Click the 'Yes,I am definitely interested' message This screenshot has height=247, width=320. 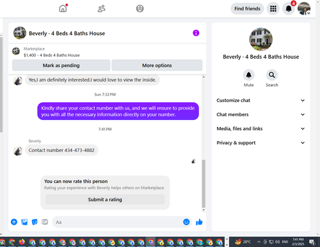pos(92,80)
